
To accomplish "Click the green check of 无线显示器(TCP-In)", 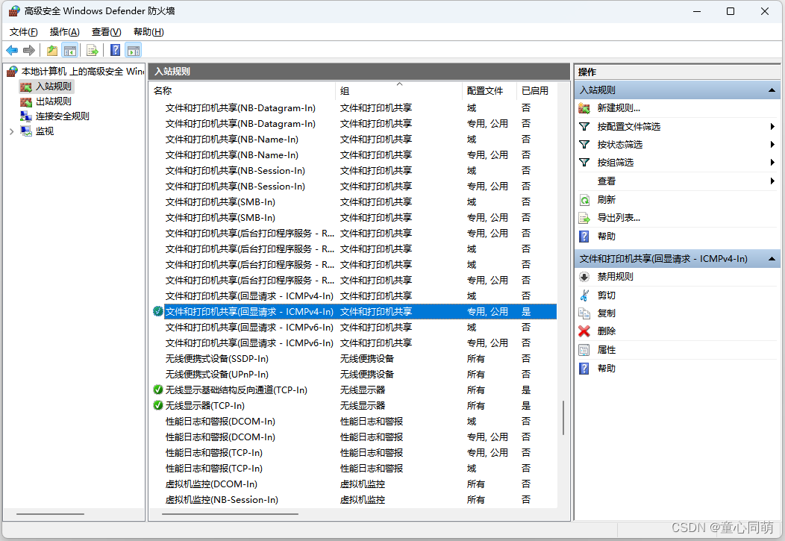I will click(158, 405).
